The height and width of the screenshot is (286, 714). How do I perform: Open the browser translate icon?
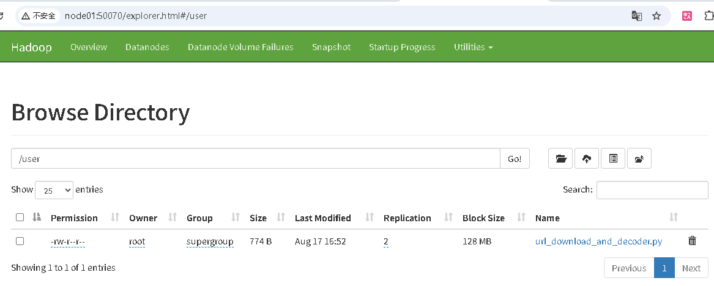[x=637, y=16]
